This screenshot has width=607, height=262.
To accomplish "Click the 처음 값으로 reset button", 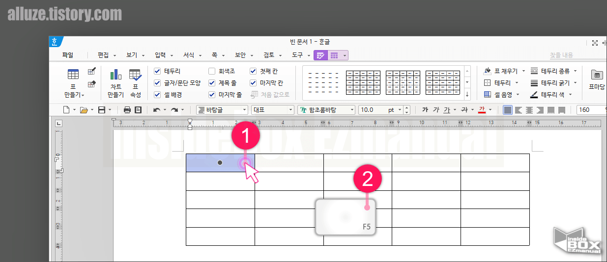I will tap(270, 95).
